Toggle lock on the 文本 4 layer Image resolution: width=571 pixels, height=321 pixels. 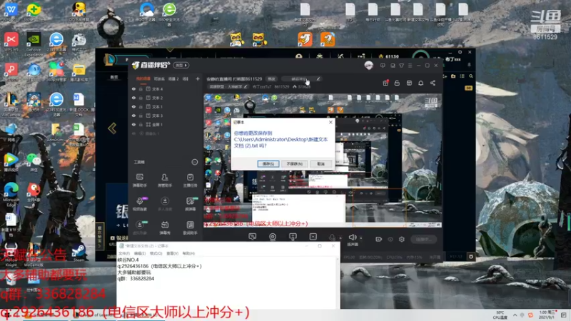point(141,88)
